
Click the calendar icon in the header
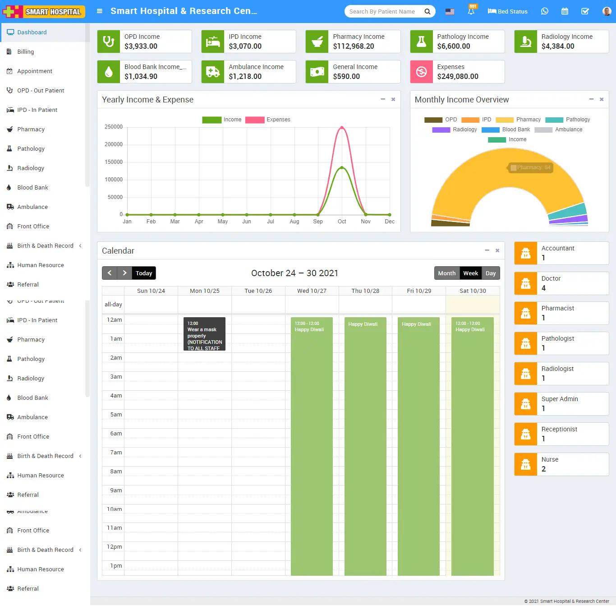(x=565, y=11)
